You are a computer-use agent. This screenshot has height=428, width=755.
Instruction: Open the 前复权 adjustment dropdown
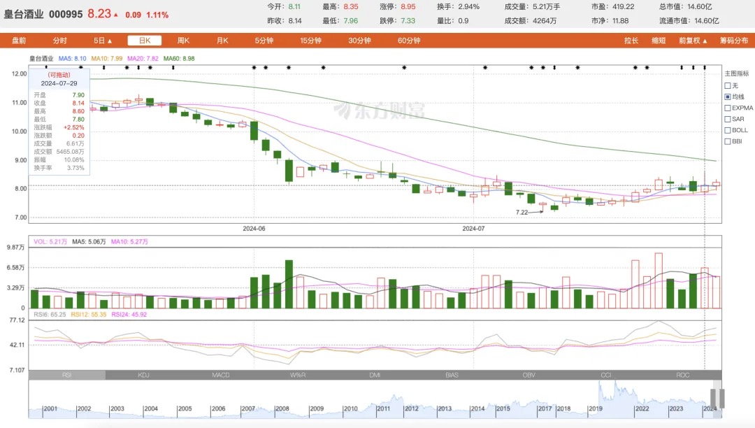tap(693, 41)
